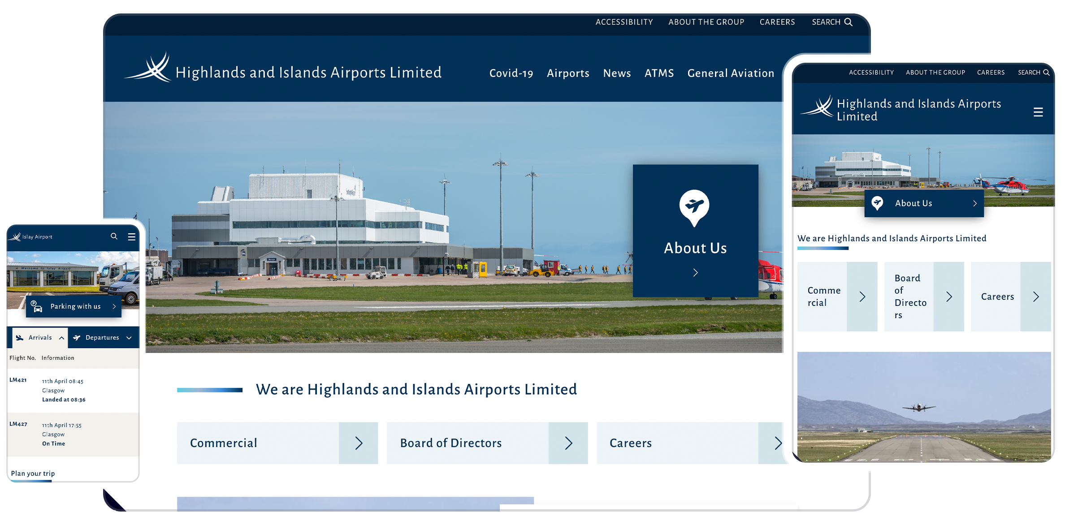Click tablet search magnifier icon
This screenshot has height=525, width=1065.
click(1046, 73)
